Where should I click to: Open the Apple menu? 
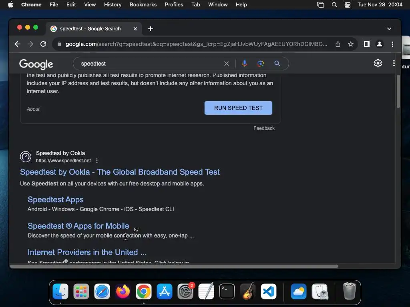[x=10, y=5]
